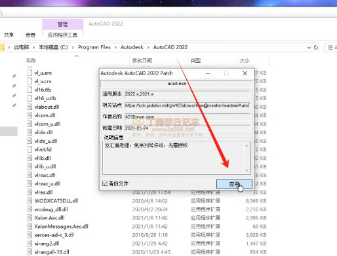Toggle the 备份文件 backup checkbox
337x256 pixels.
pos(105,183)
